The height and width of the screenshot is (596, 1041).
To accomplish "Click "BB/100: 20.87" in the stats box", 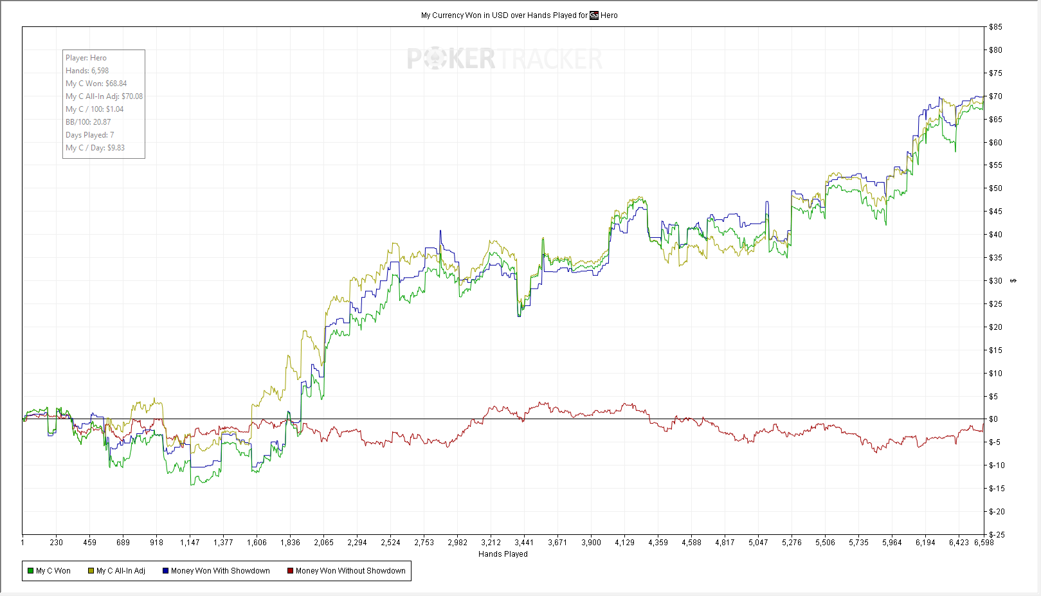I will [88, 122].
